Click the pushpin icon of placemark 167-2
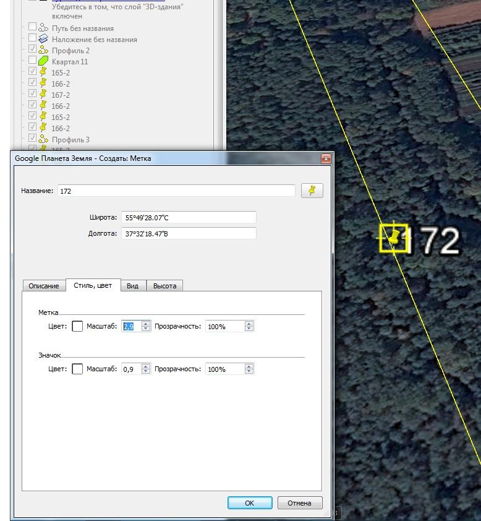Image resolution: width=481 pixels, height=521 pixels. [43, 95]
